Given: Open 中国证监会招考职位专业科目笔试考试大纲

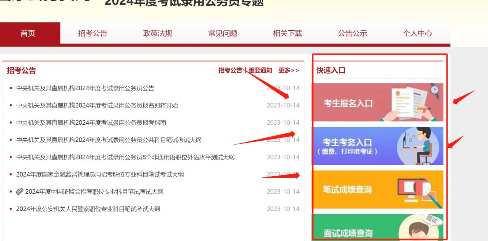Looking at the screenshot, I should pos(94,192).
